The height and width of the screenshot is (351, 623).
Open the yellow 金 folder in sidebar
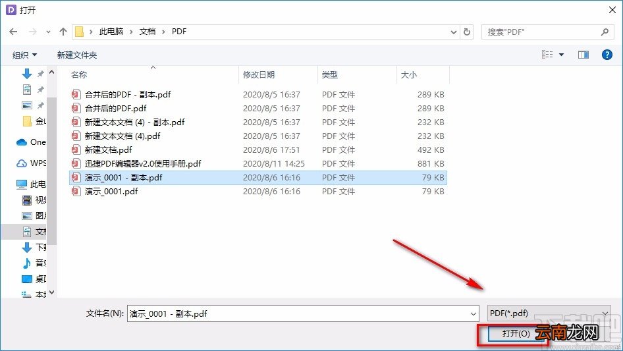pyautogui.click(x=34, y=121)
